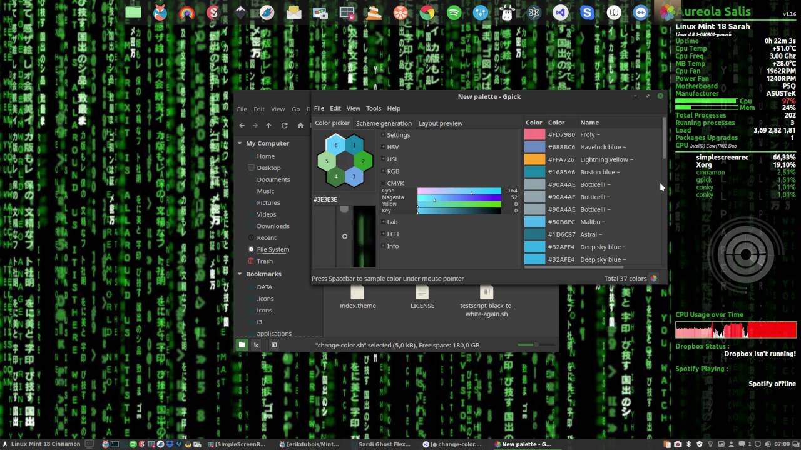
Task: Expand the Info section
Action: (383, 246)
